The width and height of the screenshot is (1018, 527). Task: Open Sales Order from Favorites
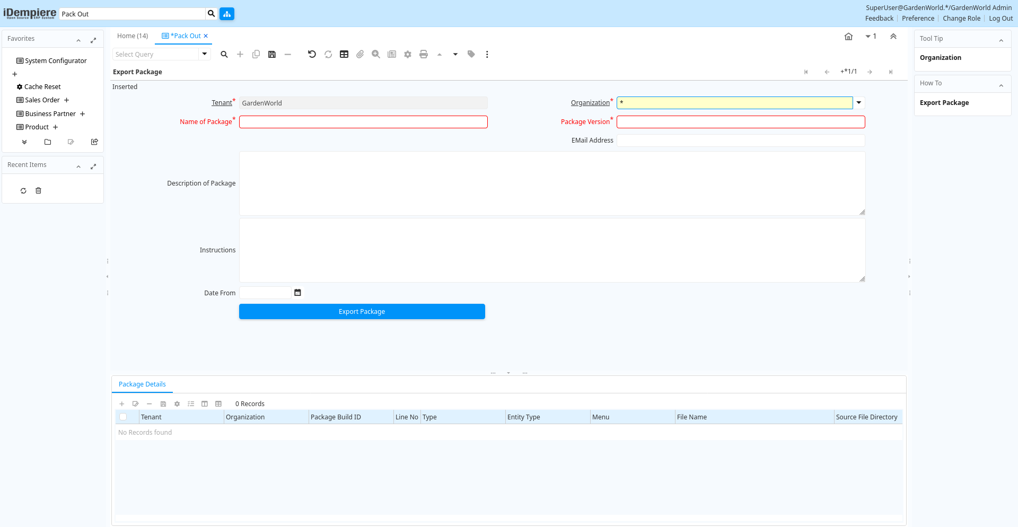[x=42, y=100]
